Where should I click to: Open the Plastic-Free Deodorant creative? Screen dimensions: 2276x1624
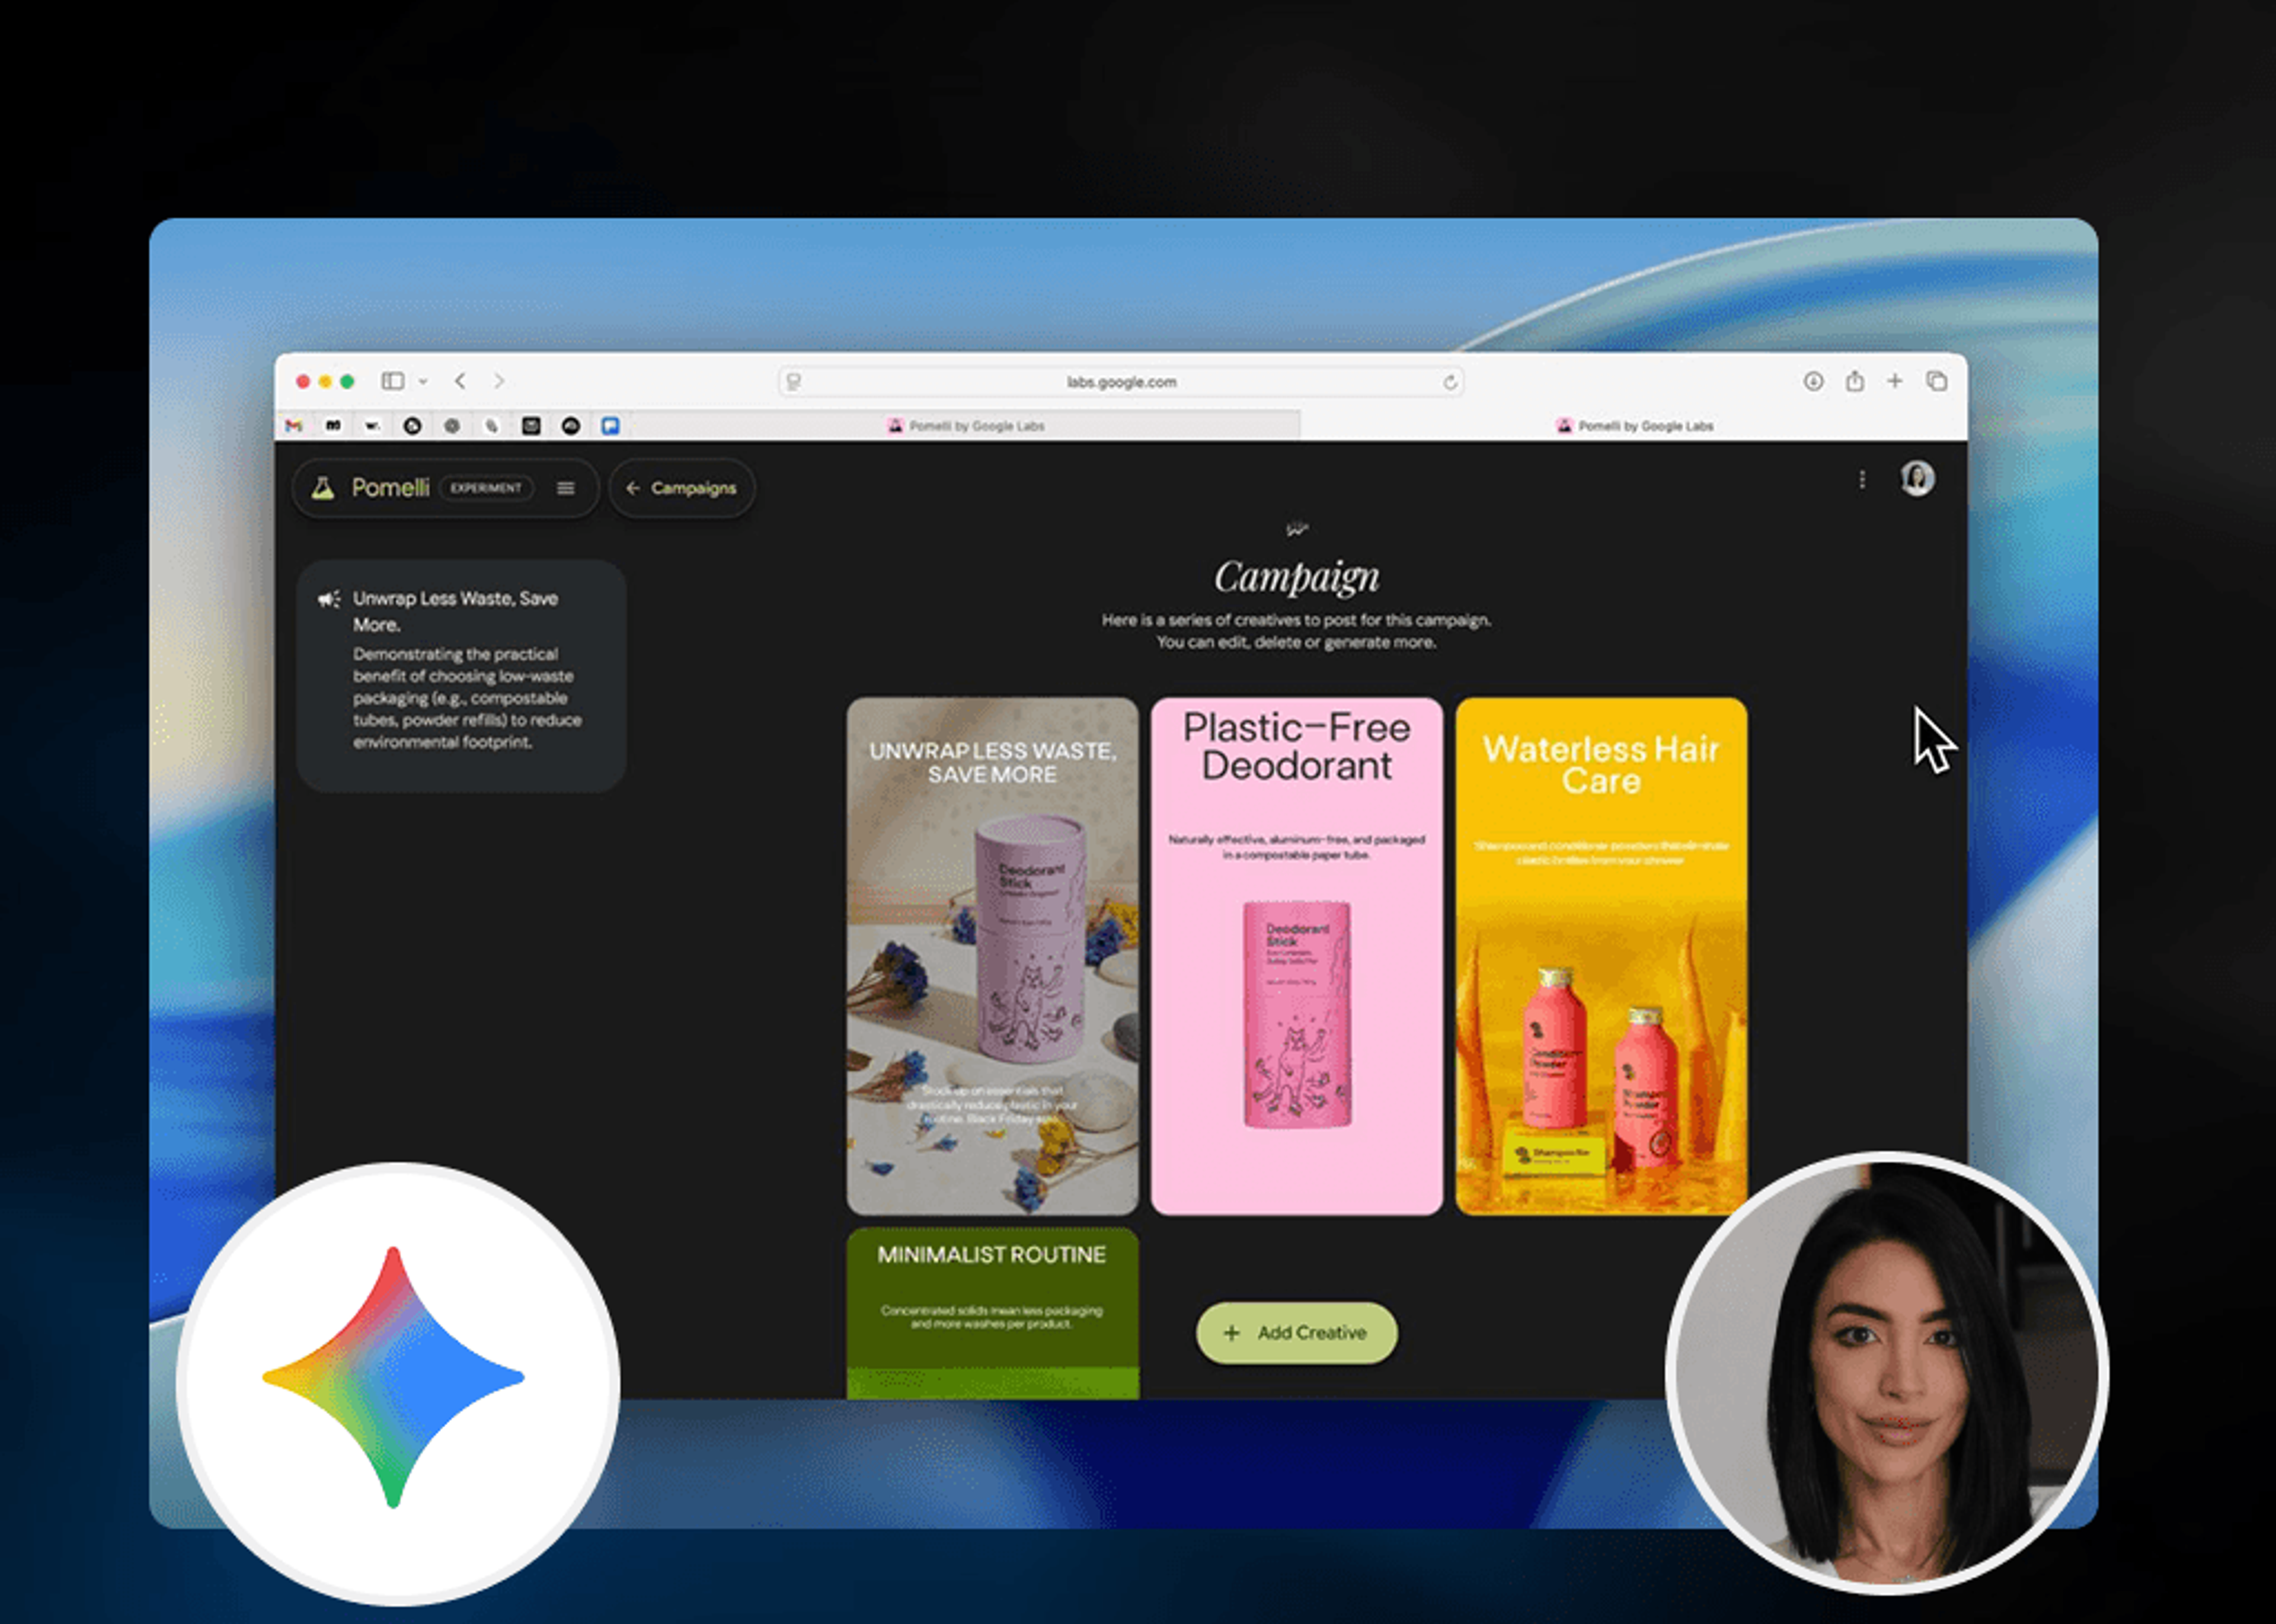tap(1297, 956)
